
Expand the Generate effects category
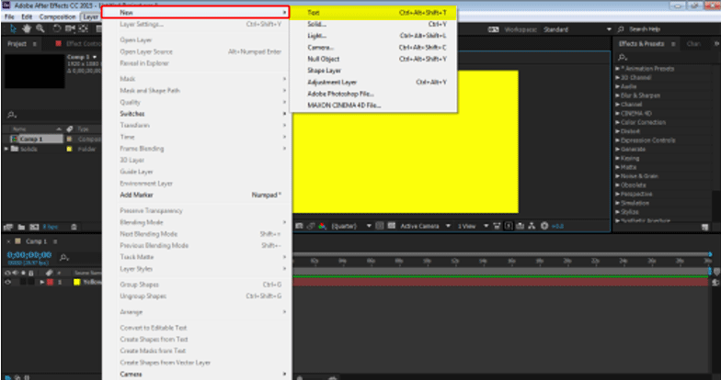[618, 149]
